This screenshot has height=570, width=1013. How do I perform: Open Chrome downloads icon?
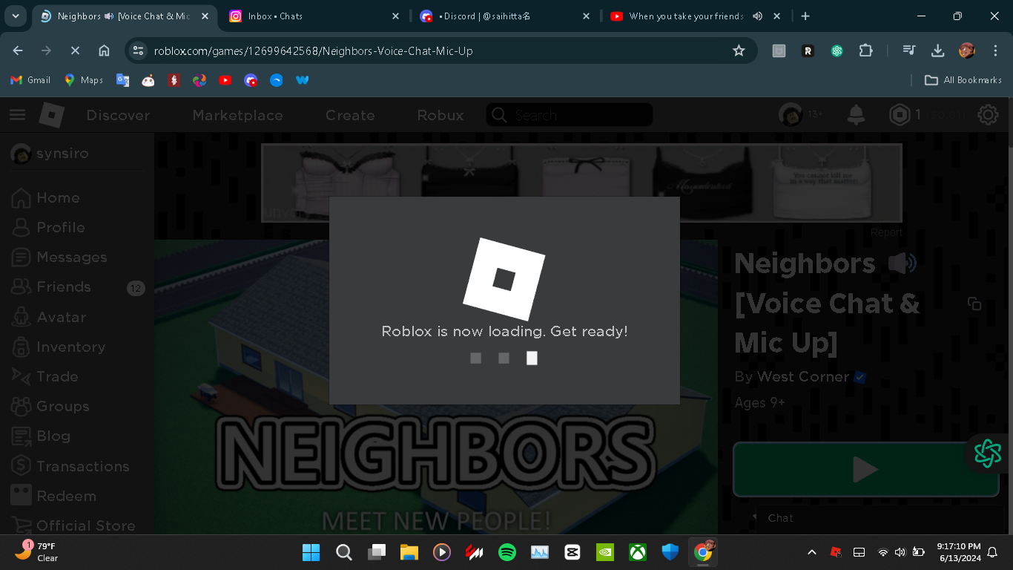click(x=937, y=50)
